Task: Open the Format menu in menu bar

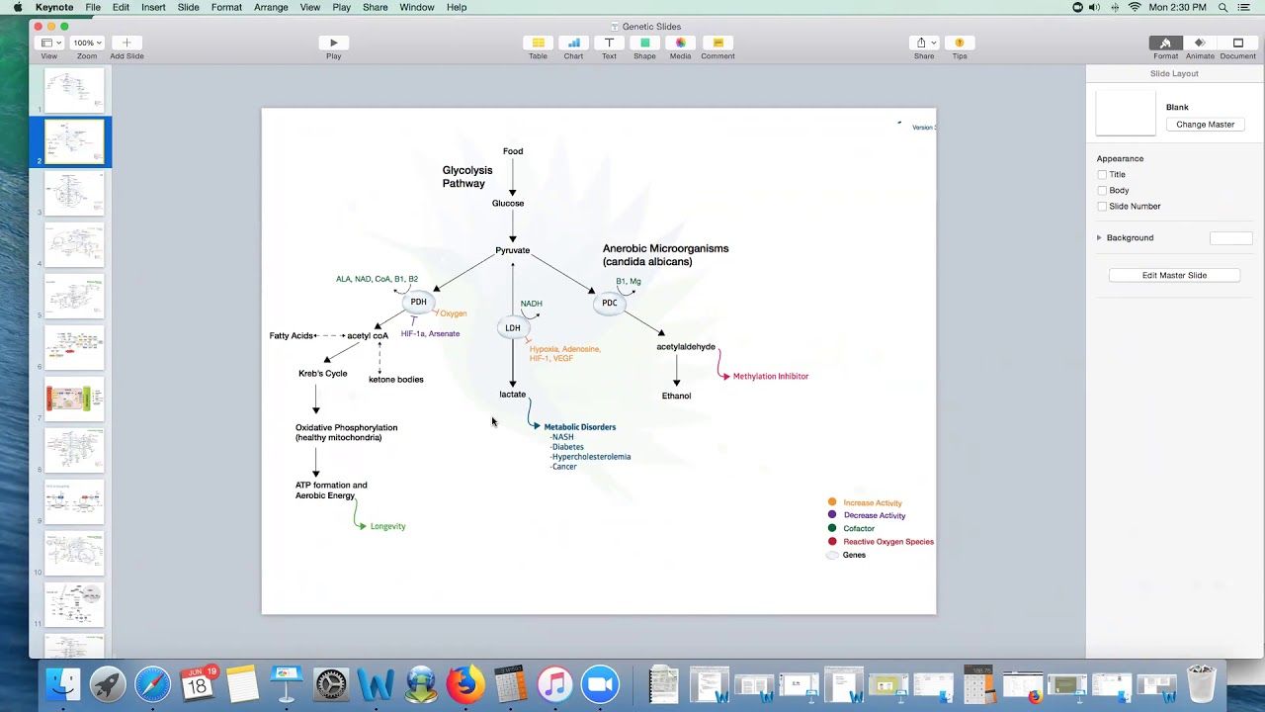Action: click(x=226, y=7)
